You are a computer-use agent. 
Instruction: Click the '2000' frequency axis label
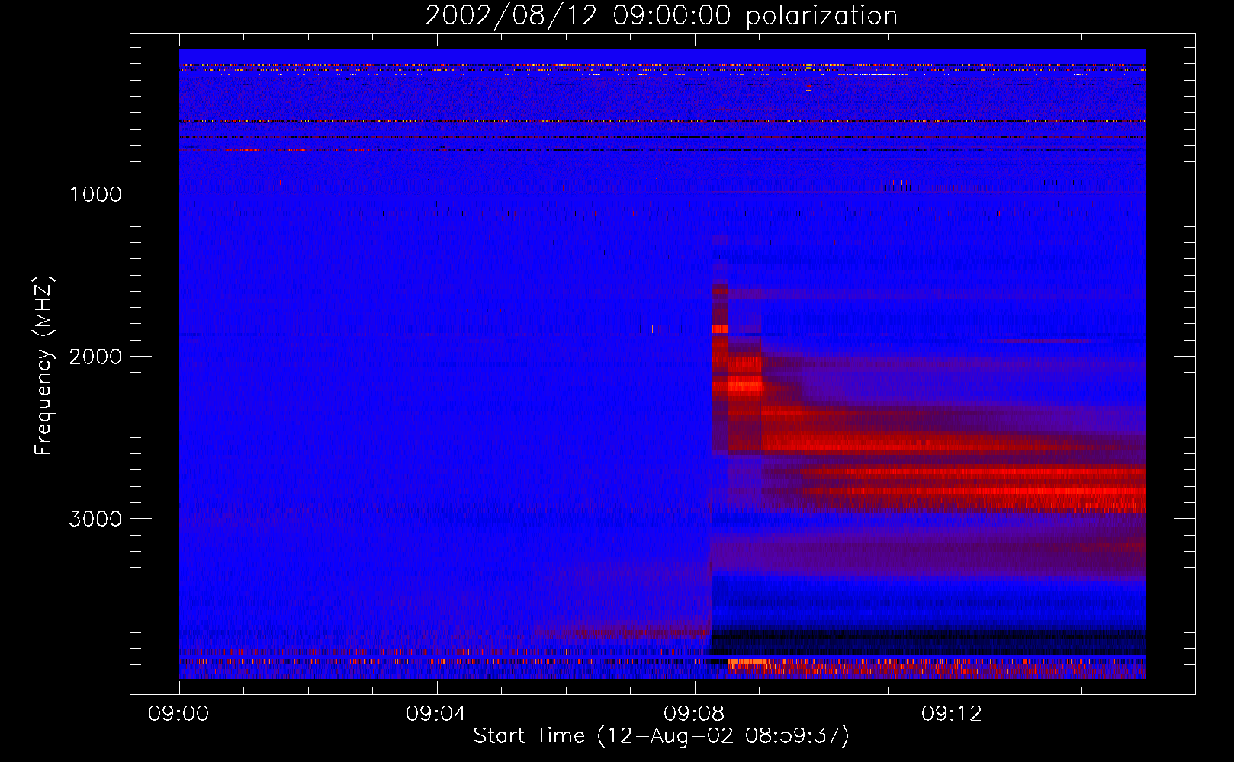[x=95, y=357]
